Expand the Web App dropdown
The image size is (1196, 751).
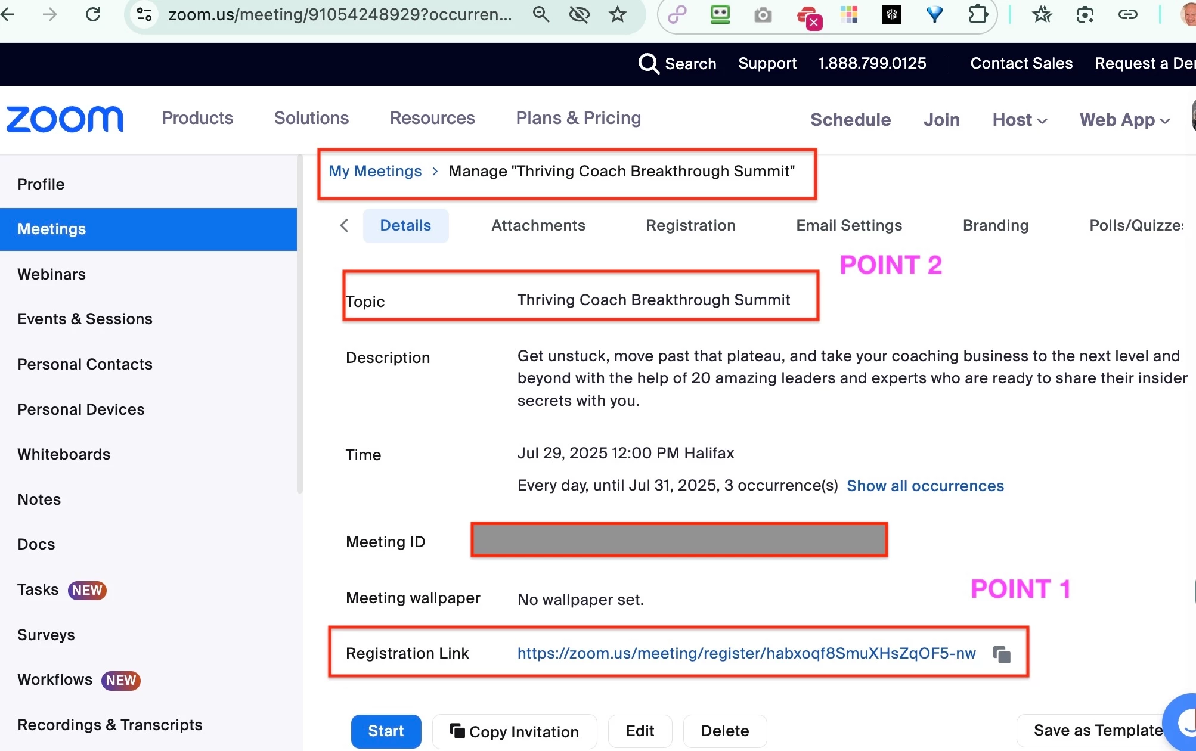(1124, 120)
